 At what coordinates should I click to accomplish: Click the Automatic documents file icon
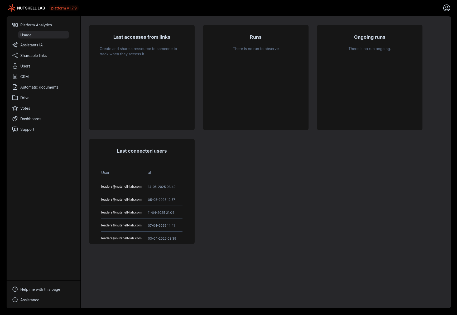(15, 87)
